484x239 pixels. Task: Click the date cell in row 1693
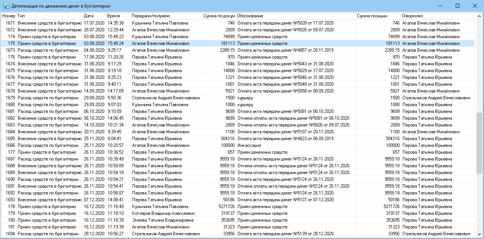tap(94, 200)
